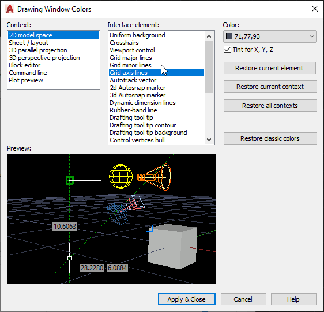Open the Color dropdown showing 71,77,93

[x=270, y=36]
